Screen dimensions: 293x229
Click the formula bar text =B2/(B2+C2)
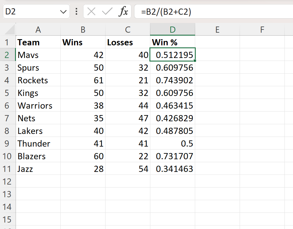[166, 12]
